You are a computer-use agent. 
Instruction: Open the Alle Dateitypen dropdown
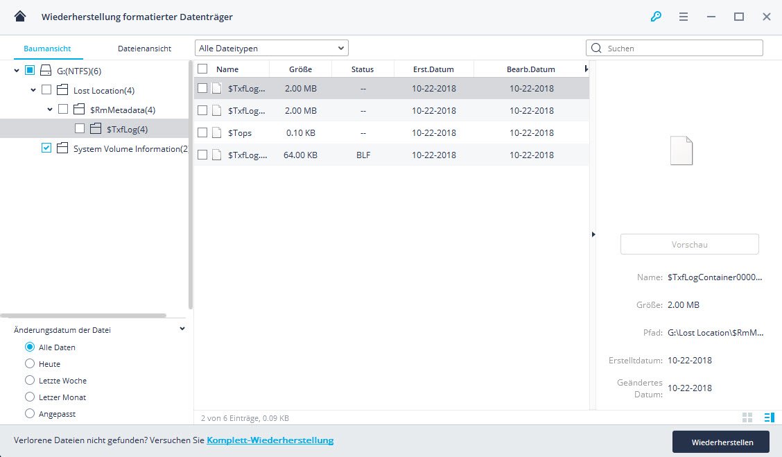point(271,48)
